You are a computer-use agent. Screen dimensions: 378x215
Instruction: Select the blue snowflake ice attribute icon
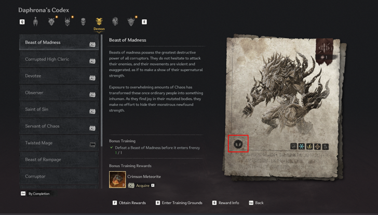click(301, 146)
